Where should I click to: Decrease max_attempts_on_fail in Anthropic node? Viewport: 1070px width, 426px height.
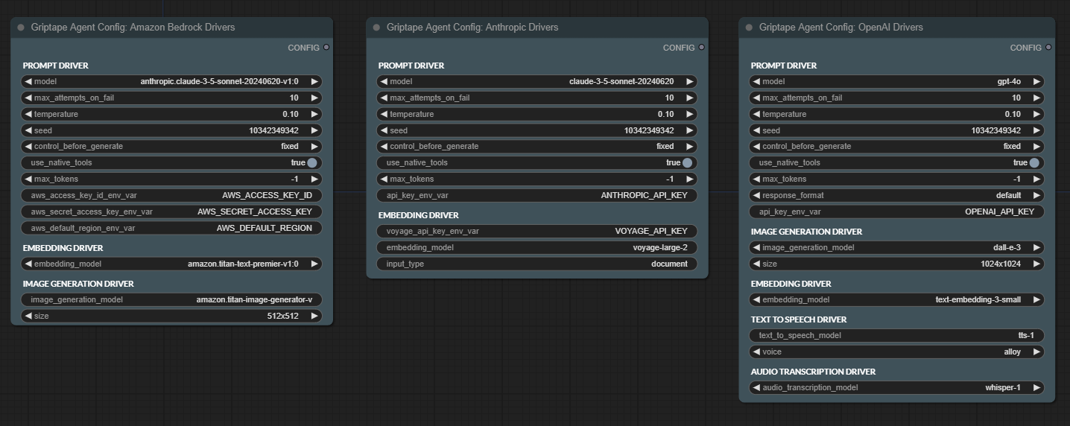384,98
